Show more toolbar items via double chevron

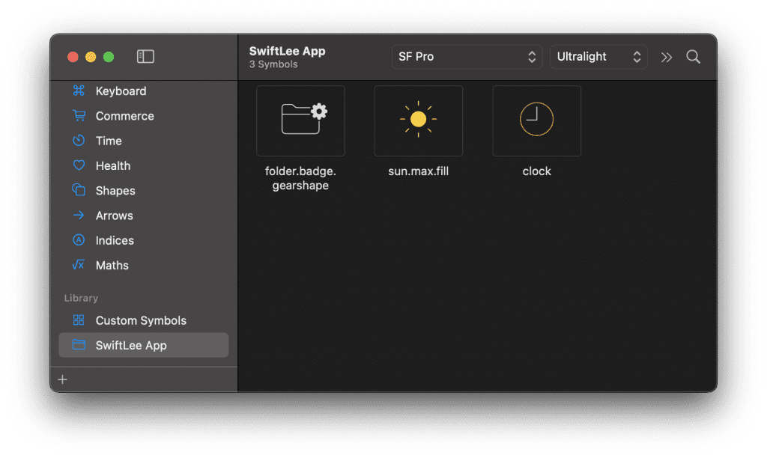click(x=666, y=57)
